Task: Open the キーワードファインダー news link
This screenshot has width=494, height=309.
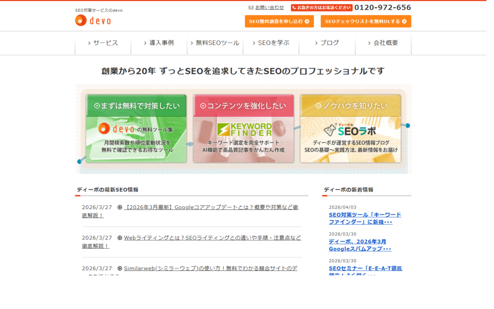Action: tap(365, 218)
